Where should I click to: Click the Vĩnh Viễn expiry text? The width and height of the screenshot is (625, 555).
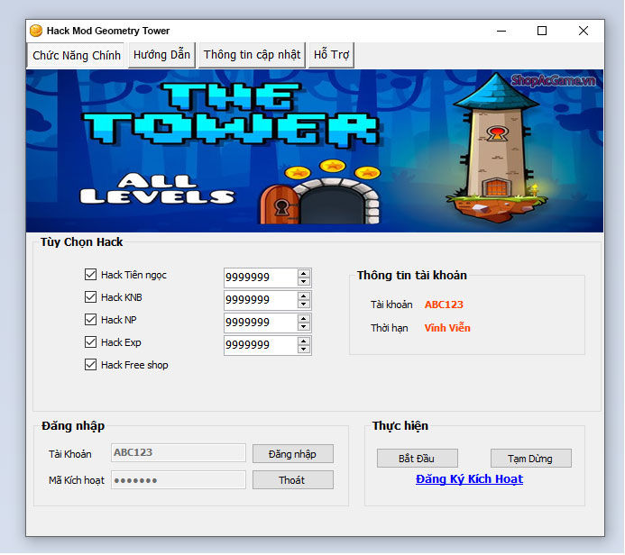[x=447, y=328]
